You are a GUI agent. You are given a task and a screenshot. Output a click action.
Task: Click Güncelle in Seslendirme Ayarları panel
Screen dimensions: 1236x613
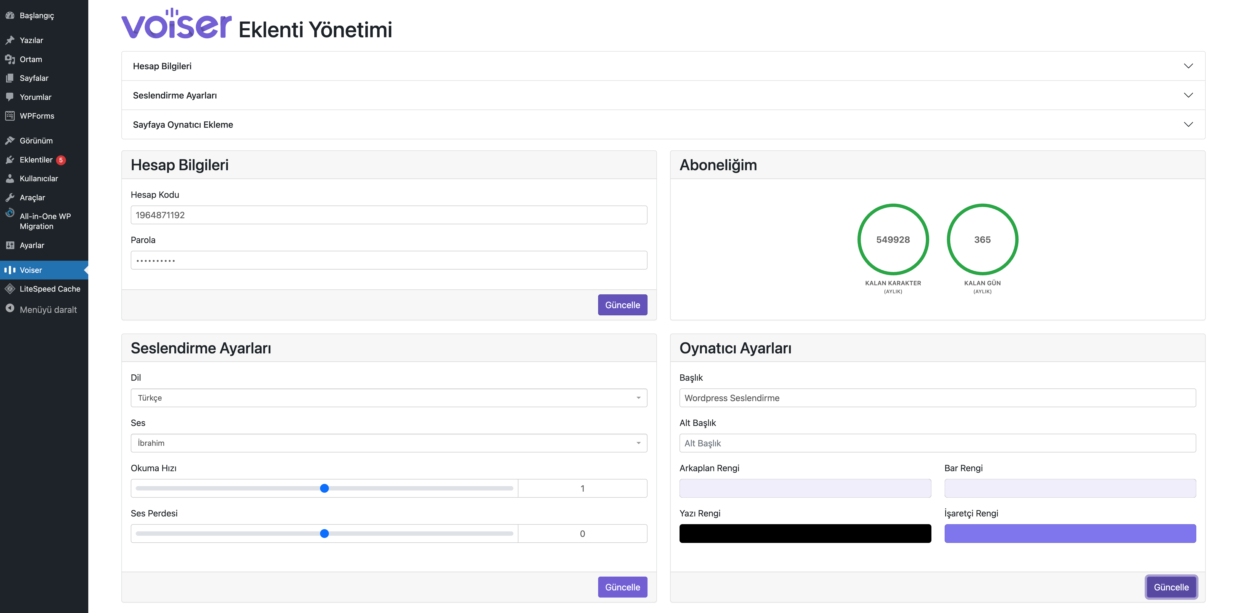click(622, 587)
